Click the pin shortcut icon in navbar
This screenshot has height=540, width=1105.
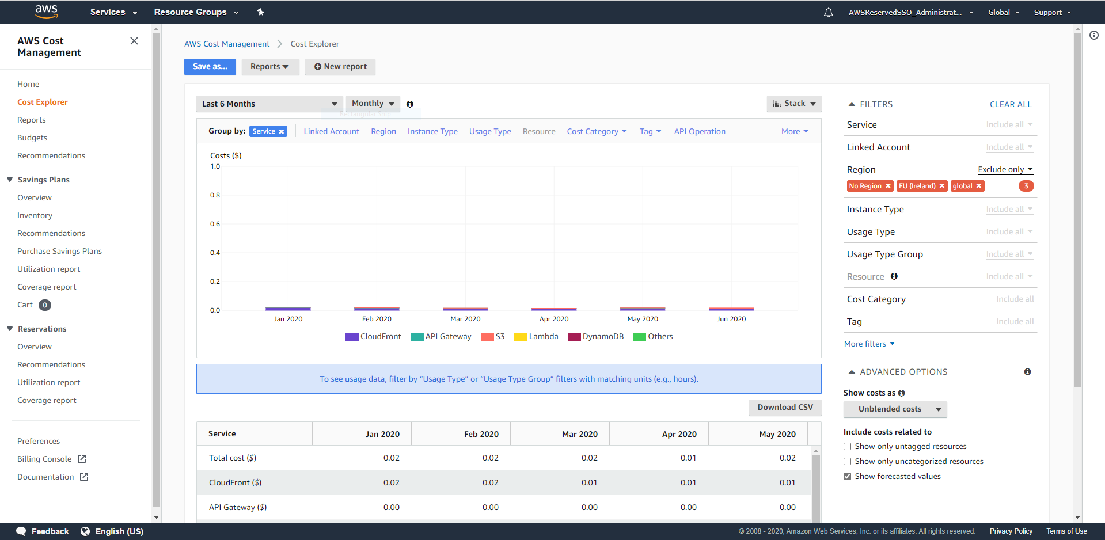260,12
